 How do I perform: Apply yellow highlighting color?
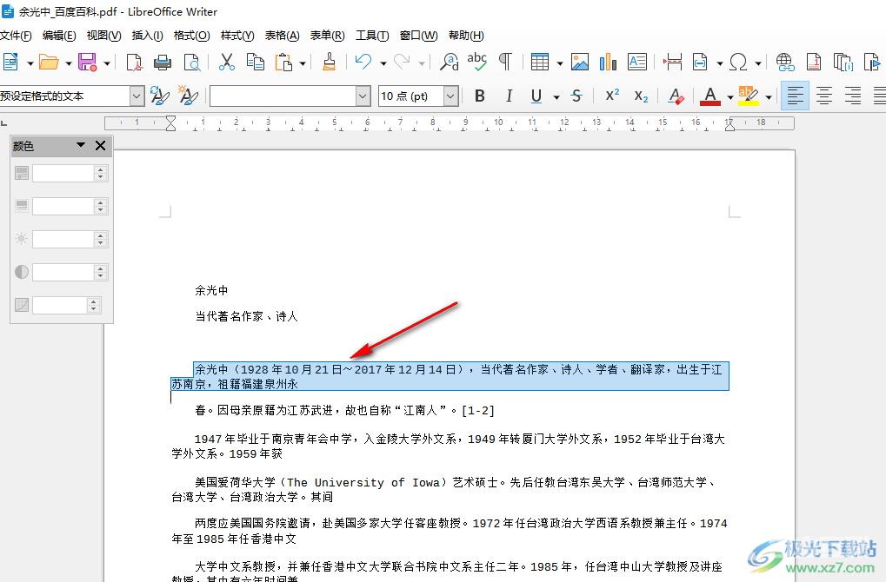pyautogui.click(x=748, y=96)
